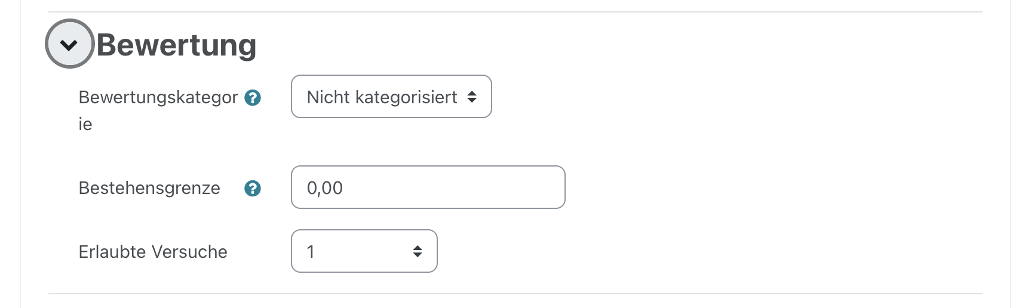Select the Nicht kategorisiert option text

coord(382,97)
